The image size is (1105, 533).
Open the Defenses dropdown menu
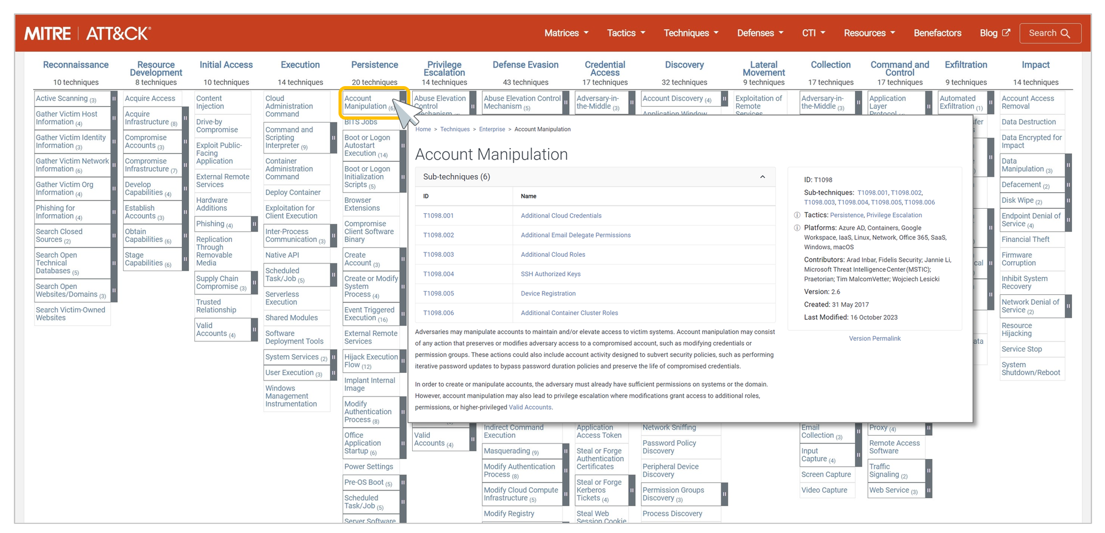(760, 33)
